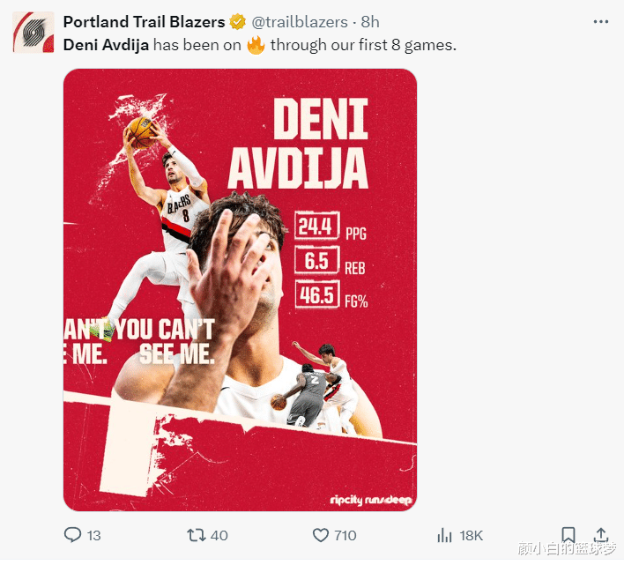Viewport: 624px width, 565px height.
Task: Click the reply speech bubble icon
Action: 74,534
